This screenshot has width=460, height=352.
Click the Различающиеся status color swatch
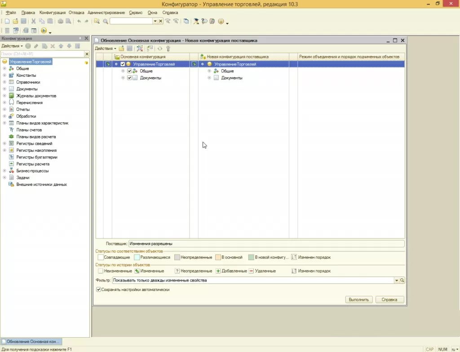pos(136,257)
